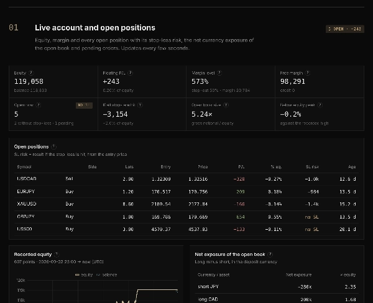The height and width of the screenshot is (303, 373).
Task: Click the 4570.37 entry for US500
Action: pyautogui.click(x=161, y=229)
